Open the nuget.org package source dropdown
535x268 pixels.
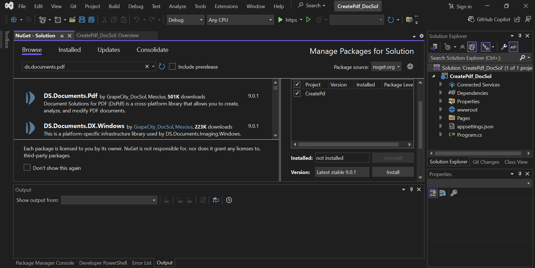point(397,66)
